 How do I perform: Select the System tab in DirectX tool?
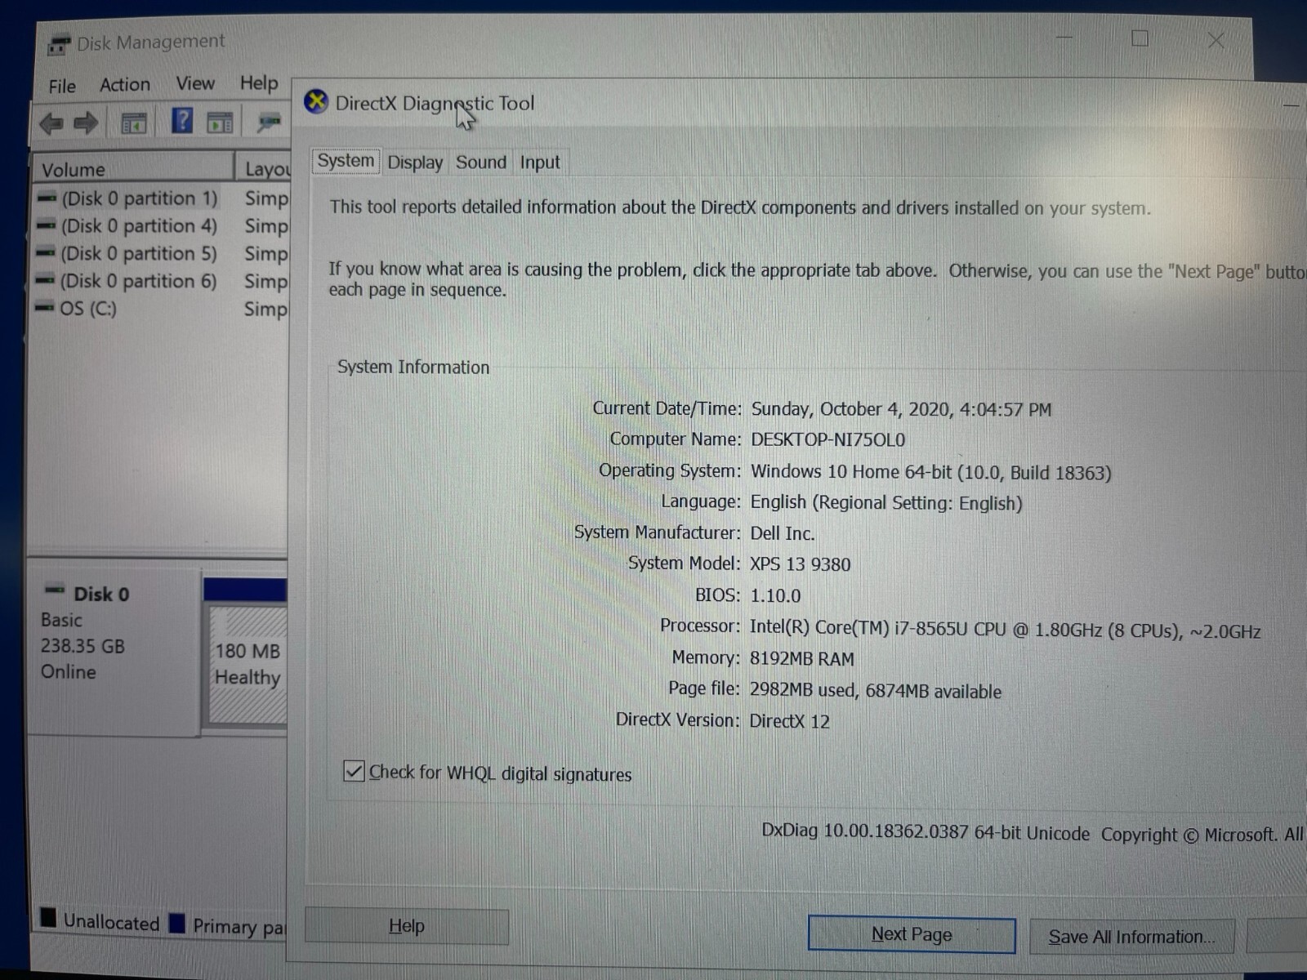coord(346,161)
